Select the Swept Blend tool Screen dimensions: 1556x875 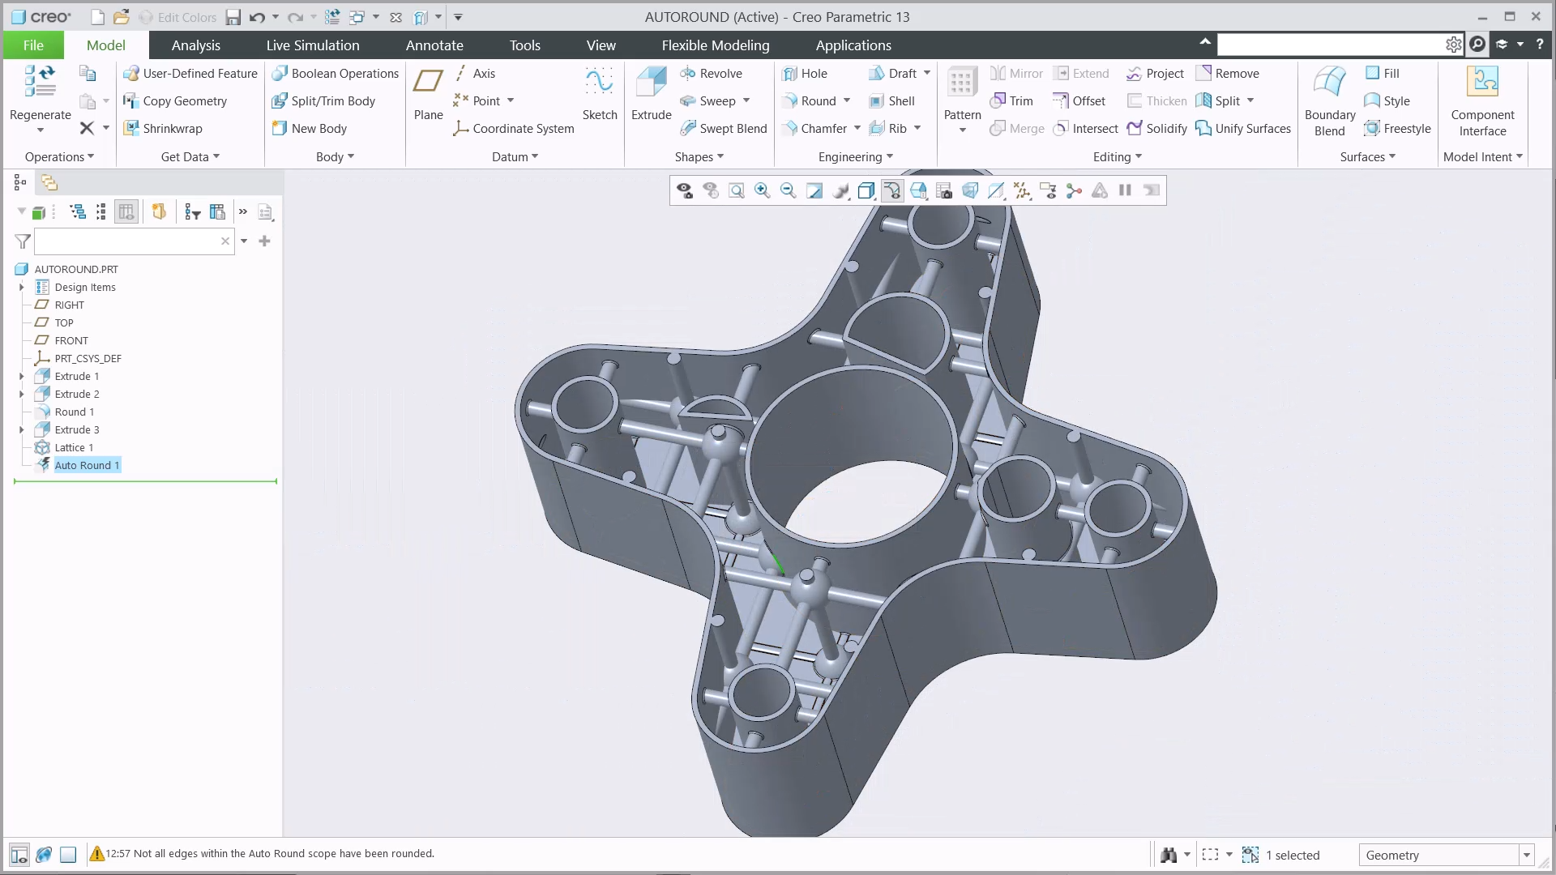click(723, 128)
